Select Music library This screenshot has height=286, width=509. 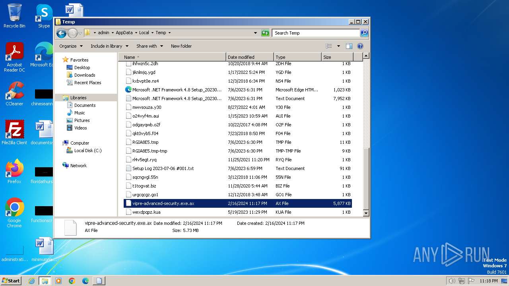click(80, 113)
